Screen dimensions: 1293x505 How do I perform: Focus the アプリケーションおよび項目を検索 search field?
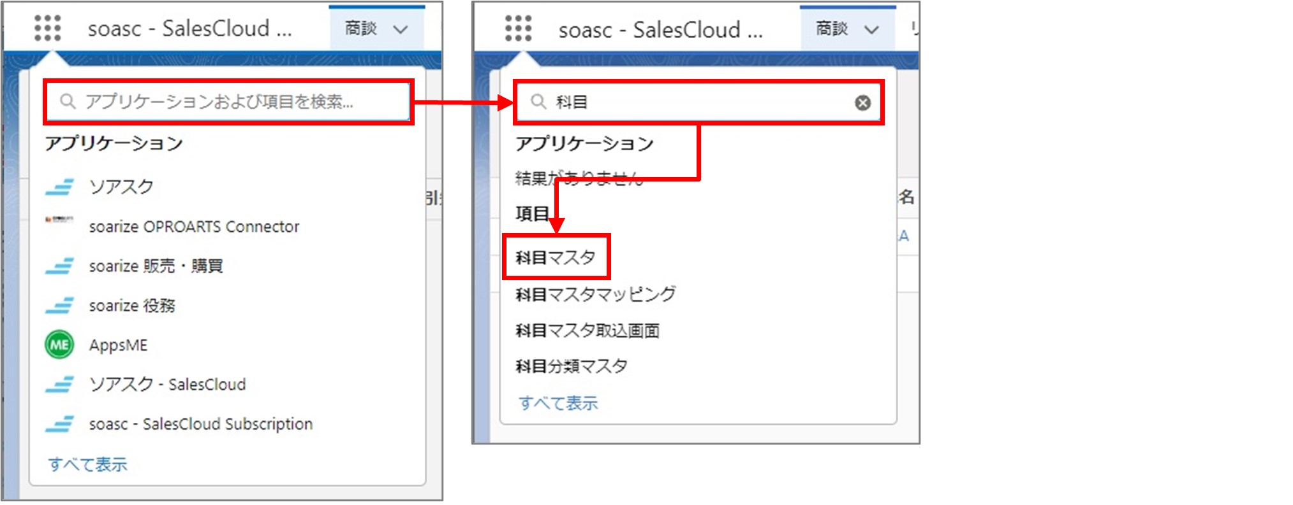pos(228,102)
